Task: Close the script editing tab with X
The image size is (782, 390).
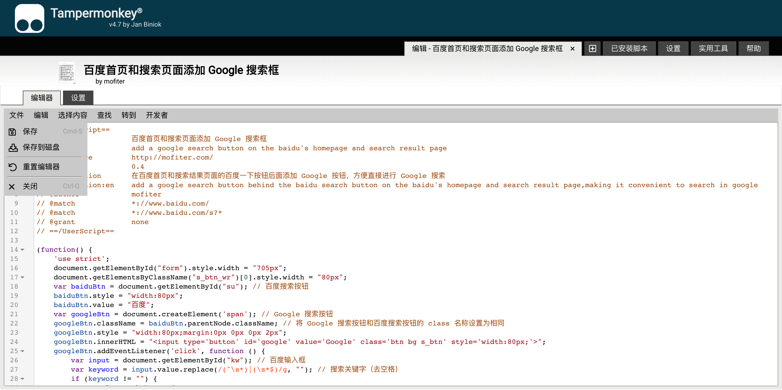Action: [x=572, y=49]
